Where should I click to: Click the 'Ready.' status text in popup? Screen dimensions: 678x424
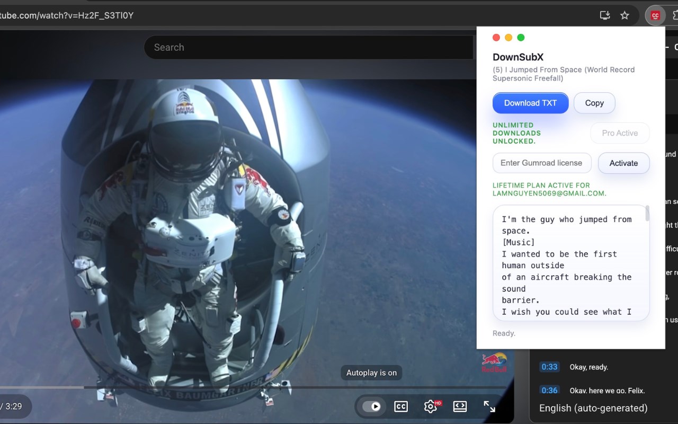(x=504, y=333)
